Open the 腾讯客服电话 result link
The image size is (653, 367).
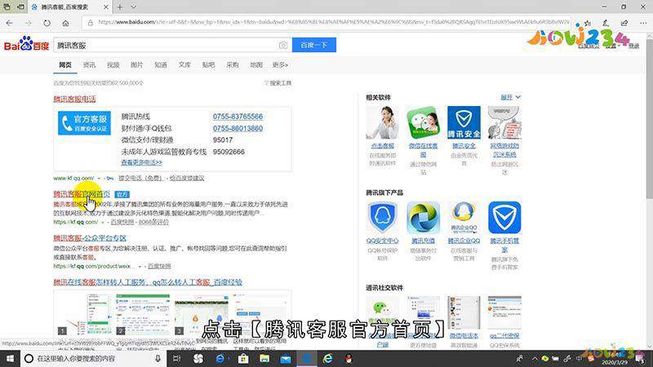pos(74,99)
